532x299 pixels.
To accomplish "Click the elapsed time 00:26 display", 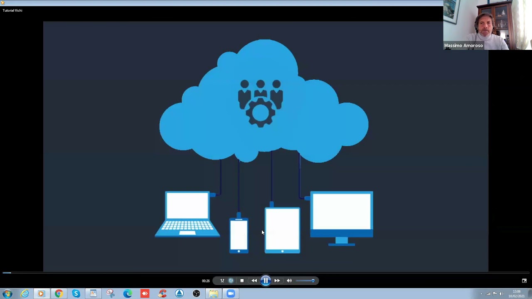I will tap(206, 281).
